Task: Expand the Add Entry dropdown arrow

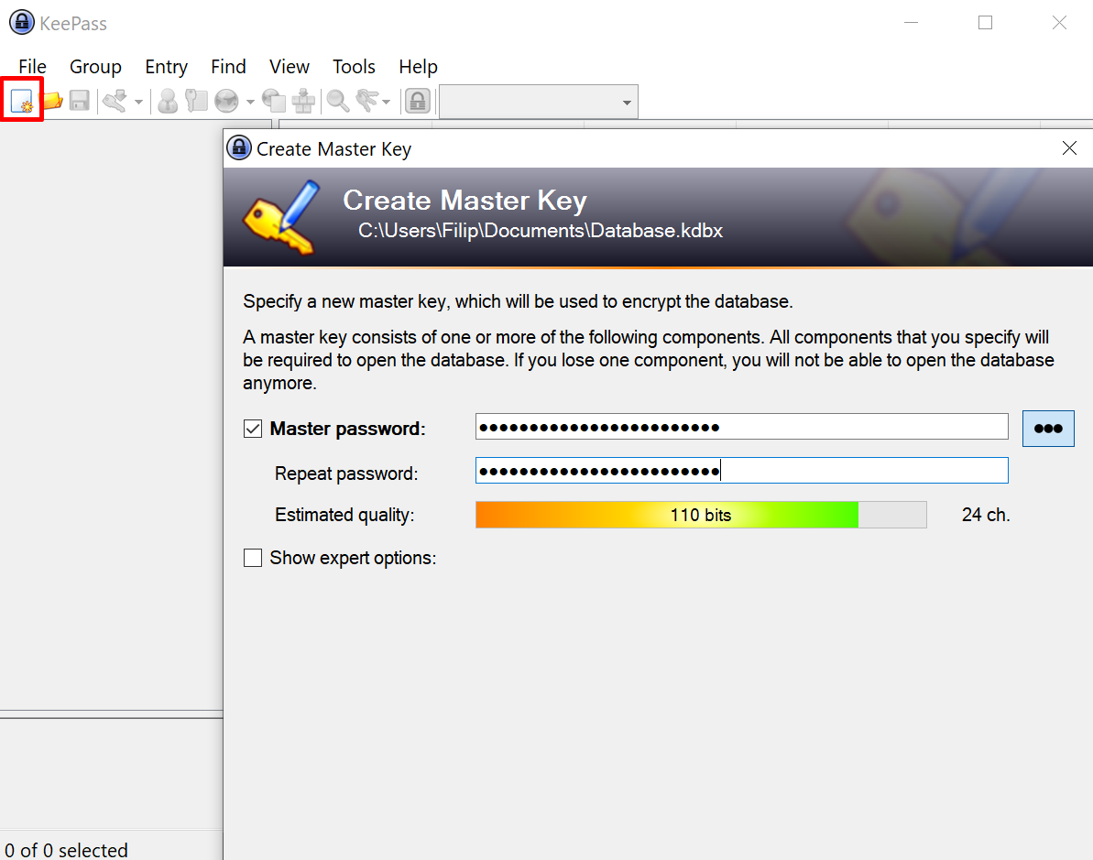Action: point(139,102)
